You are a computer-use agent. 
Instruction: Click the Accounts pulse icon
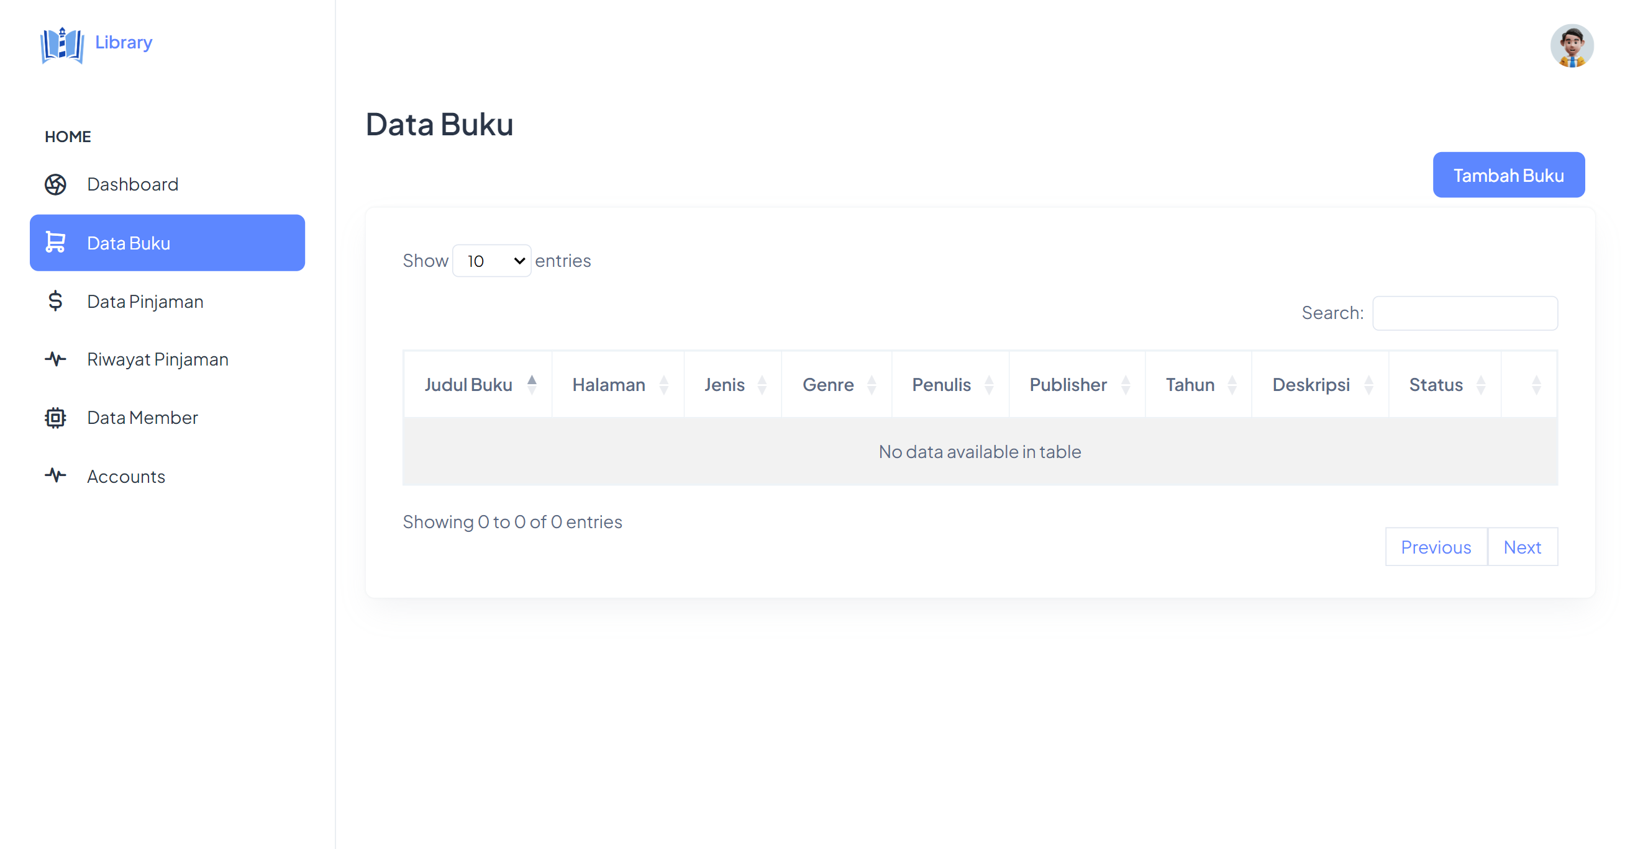(55, 475)
